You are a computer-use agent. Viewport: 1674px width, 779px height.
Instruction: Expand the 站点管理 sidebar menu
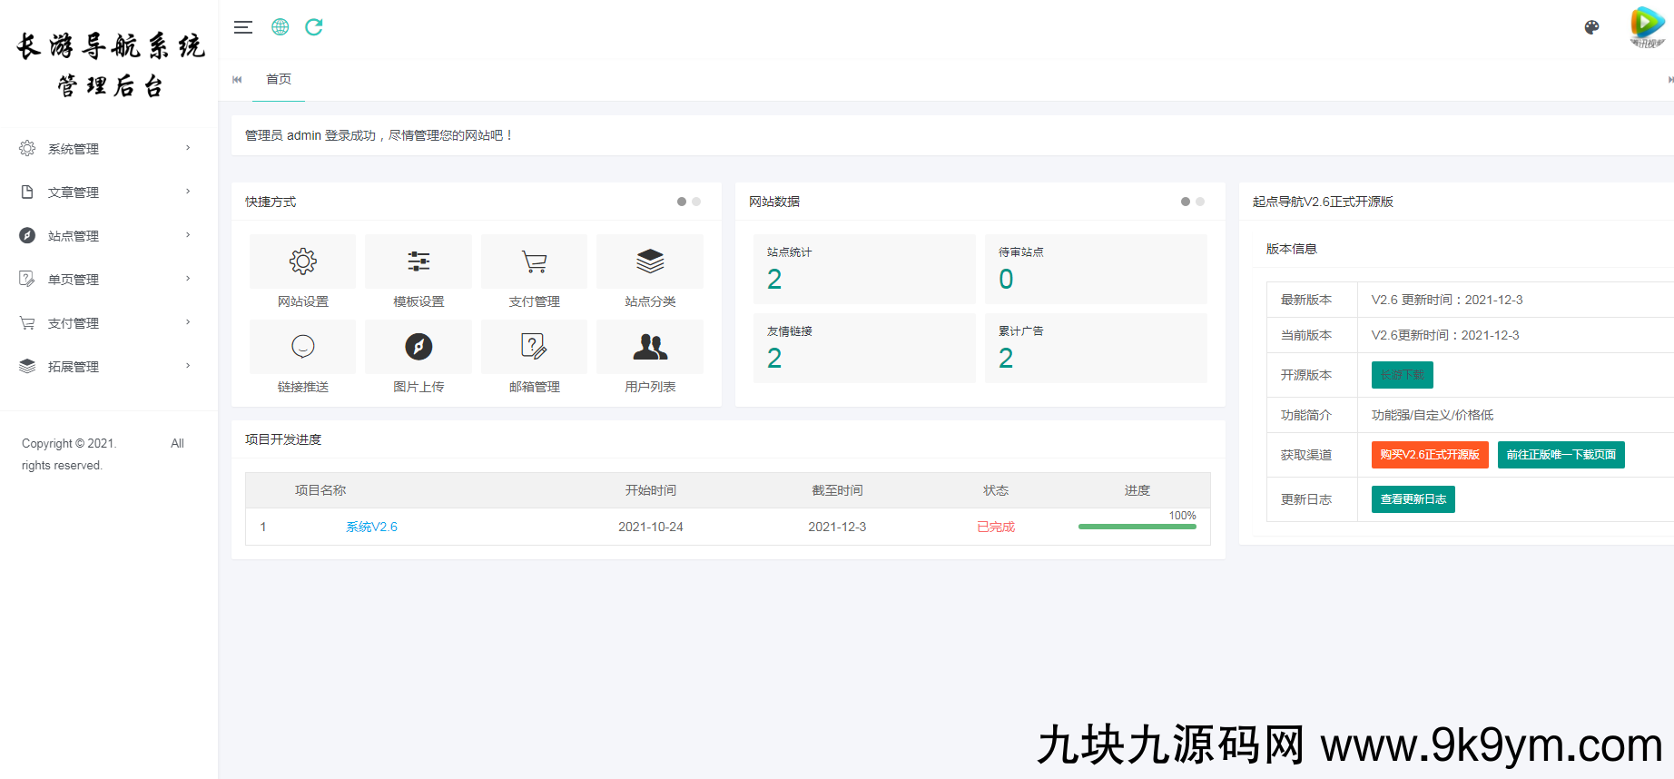[x=104, y=236]
